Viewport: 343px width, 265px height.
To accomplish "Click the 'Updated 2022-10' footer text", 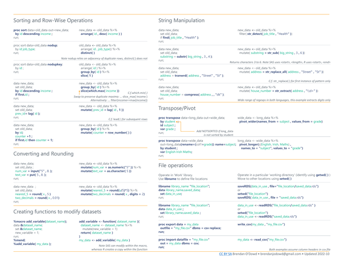I will (317, 254).
